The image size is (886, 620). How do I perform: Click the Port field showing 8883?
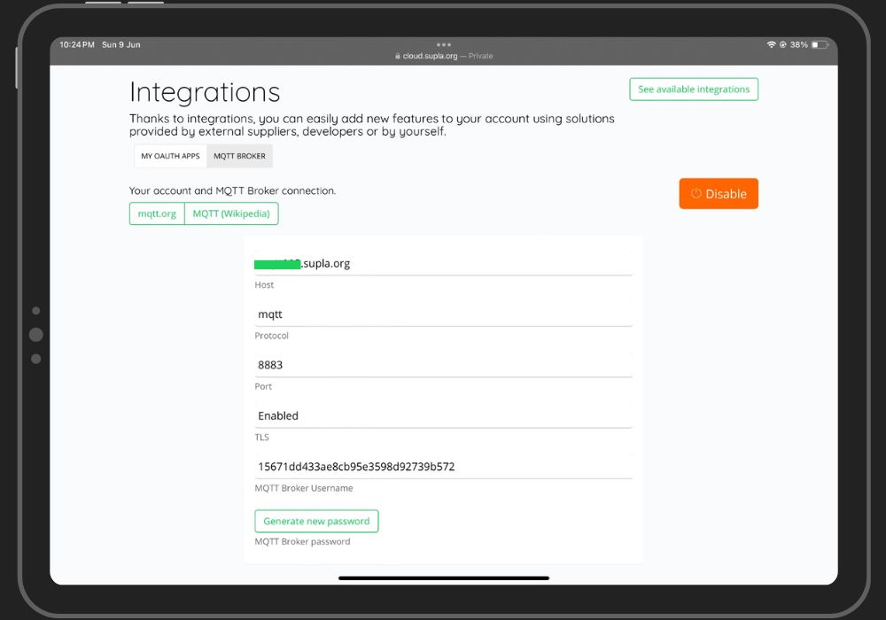[443, 365]
